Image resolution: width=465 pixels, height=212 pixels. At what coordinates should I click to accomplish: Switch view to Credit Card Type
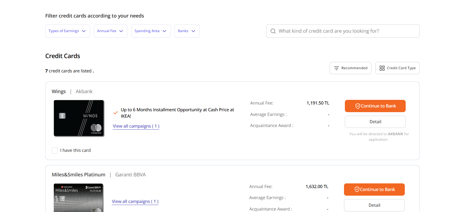pyautogui.click(x=397, y=68)
